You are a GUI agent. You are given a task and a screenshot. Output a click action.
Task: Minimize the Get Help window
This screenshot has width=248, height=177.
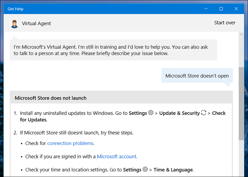[206, 9]
